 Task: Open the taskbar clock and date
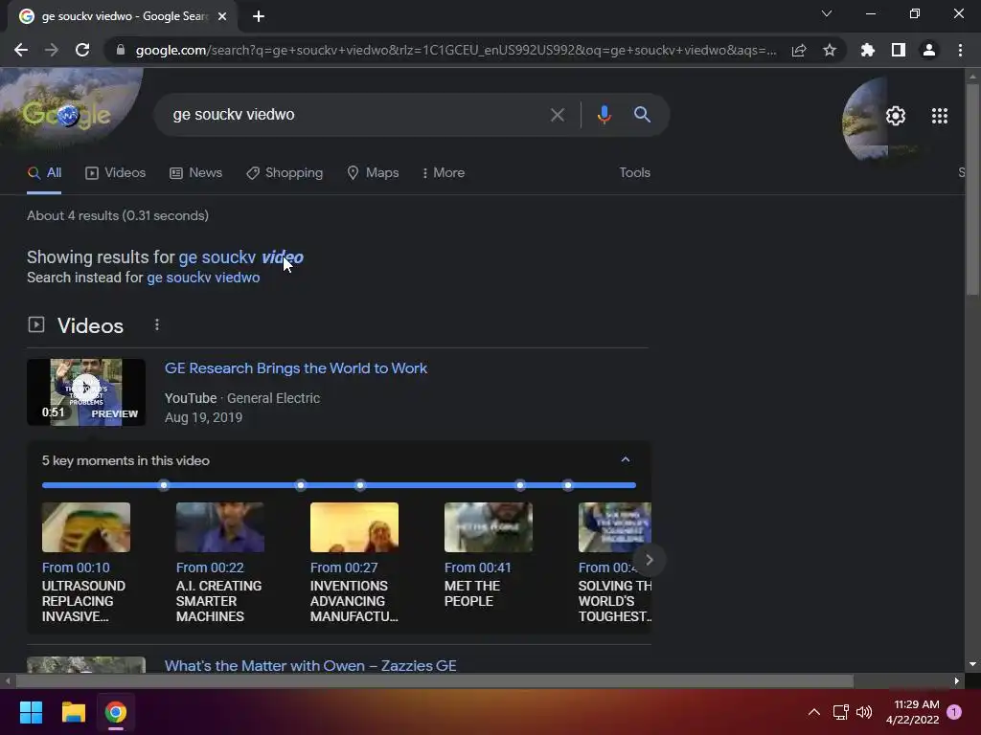click(x=912, y=712)
